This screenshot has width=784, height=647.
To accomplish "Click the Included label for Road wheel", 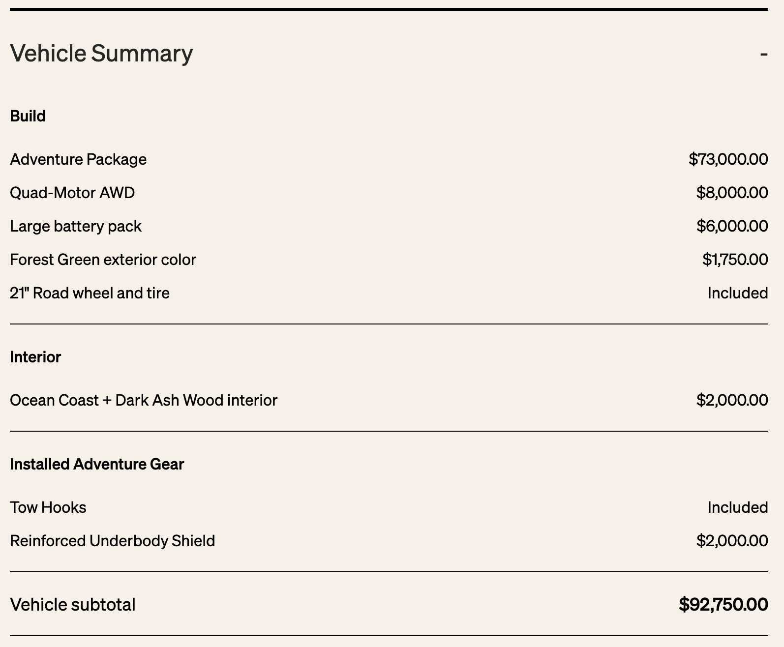I will 738,293.
